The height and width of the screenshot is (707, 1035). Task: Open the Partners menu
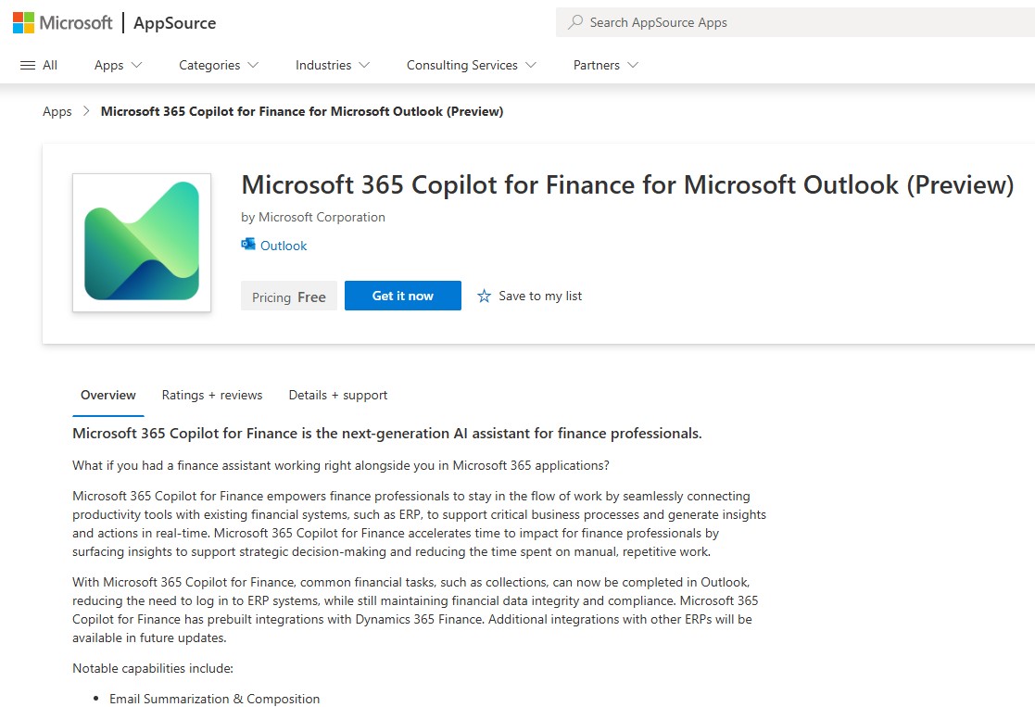click(x=605, y=65)
